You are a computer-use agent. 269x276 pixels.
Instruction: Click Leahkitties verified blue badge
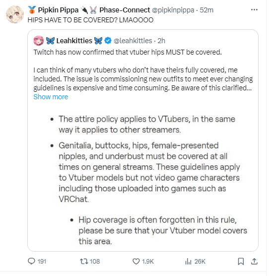coord(109,41)
